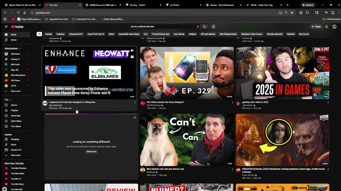Expand the Subscriptions section header
This screenshot has width=341, height=191.
(13, 49)
